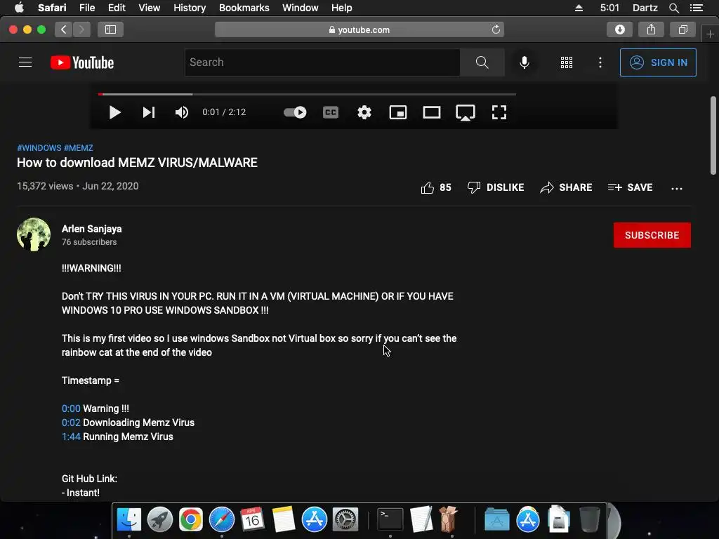Jump to timestamp 0:00 Warning

coord(71,408)
